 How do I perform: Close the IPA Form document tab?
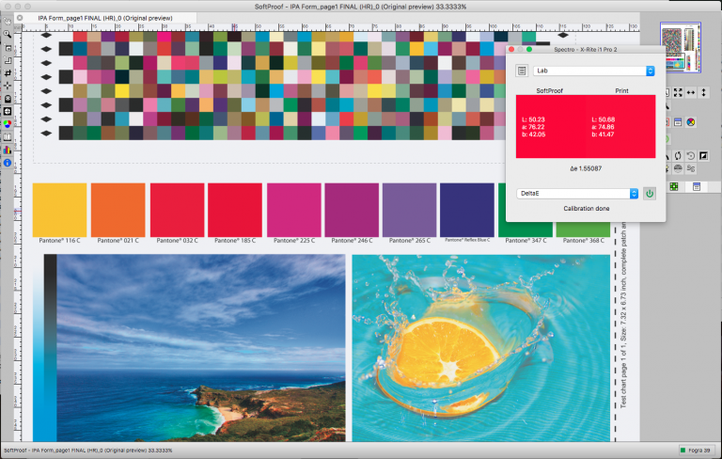20,18
